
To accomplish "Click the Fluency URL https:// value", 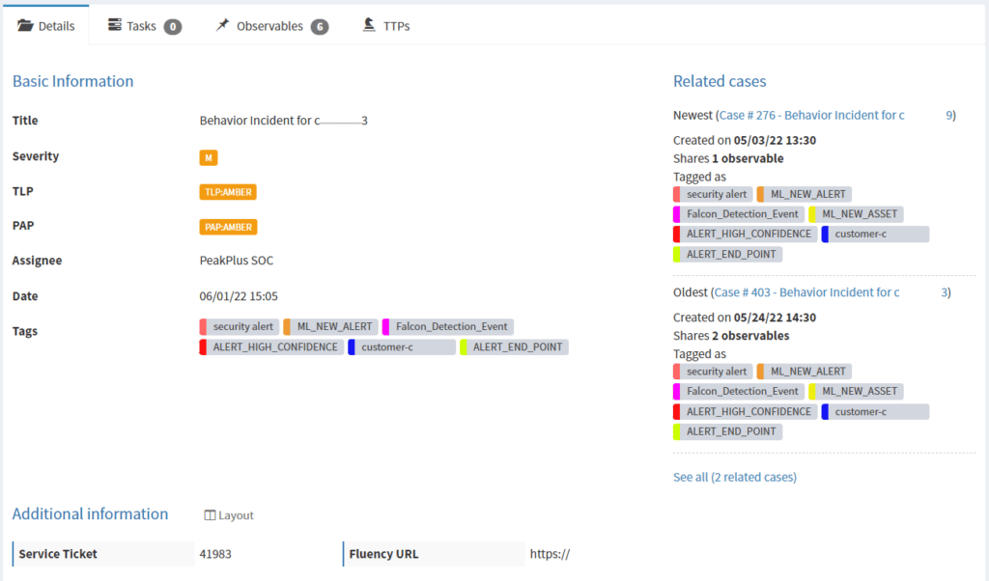I will (550, 554).
